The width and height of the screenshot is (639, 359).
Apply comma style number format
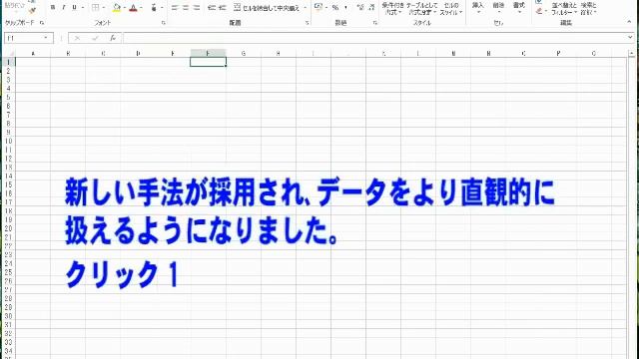point(346,7)
